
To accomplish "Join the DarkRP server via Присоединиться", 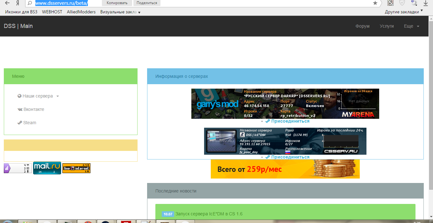I will point(287,121).
